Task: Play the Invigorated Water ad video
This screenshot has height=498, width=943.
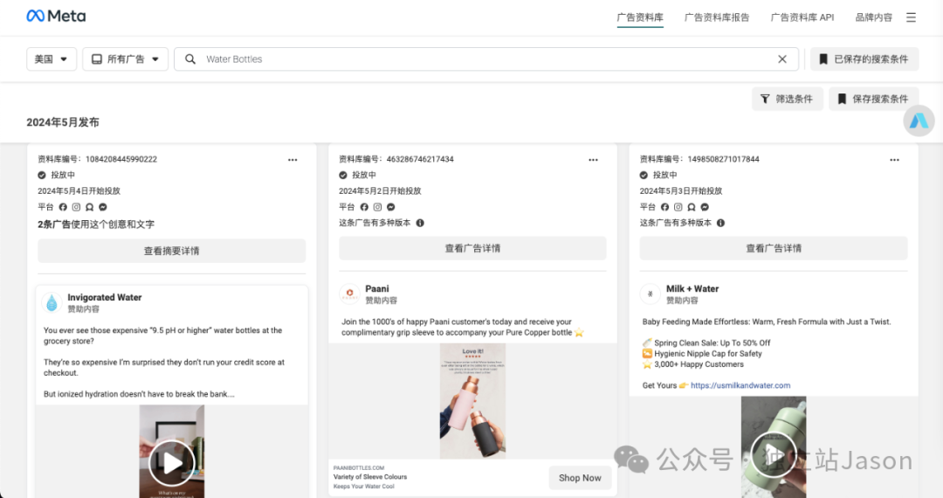Action: click(x=172, y=462)
